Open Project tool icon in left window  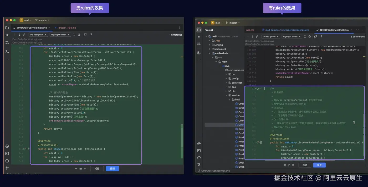(x=7, y=27)
